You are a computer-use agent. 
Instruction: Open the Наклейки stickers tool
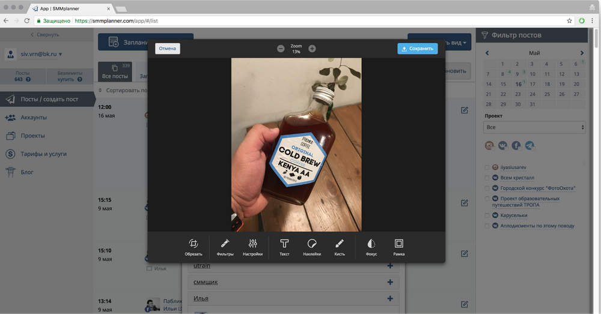coord(312,247)
